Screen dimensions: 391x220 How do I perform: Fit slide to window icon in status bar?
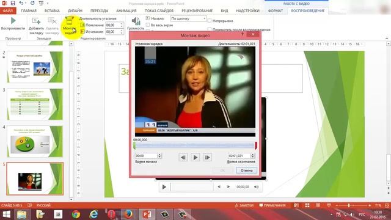click(387, 205)
